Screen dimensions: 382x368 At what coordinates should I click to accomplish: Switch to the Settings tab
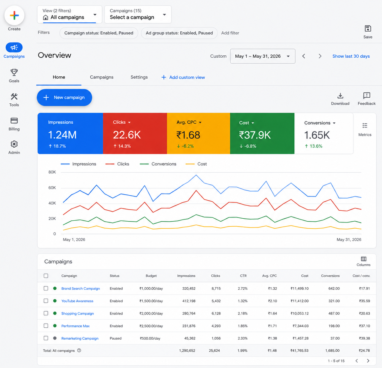click(139, 77)
